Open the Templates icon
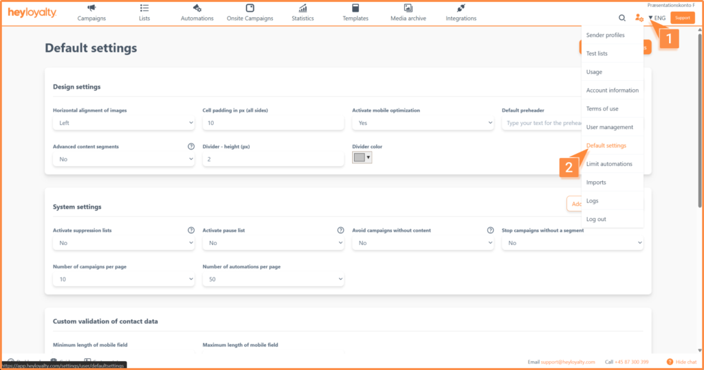The image size is (704, 370). click(355, 8)
